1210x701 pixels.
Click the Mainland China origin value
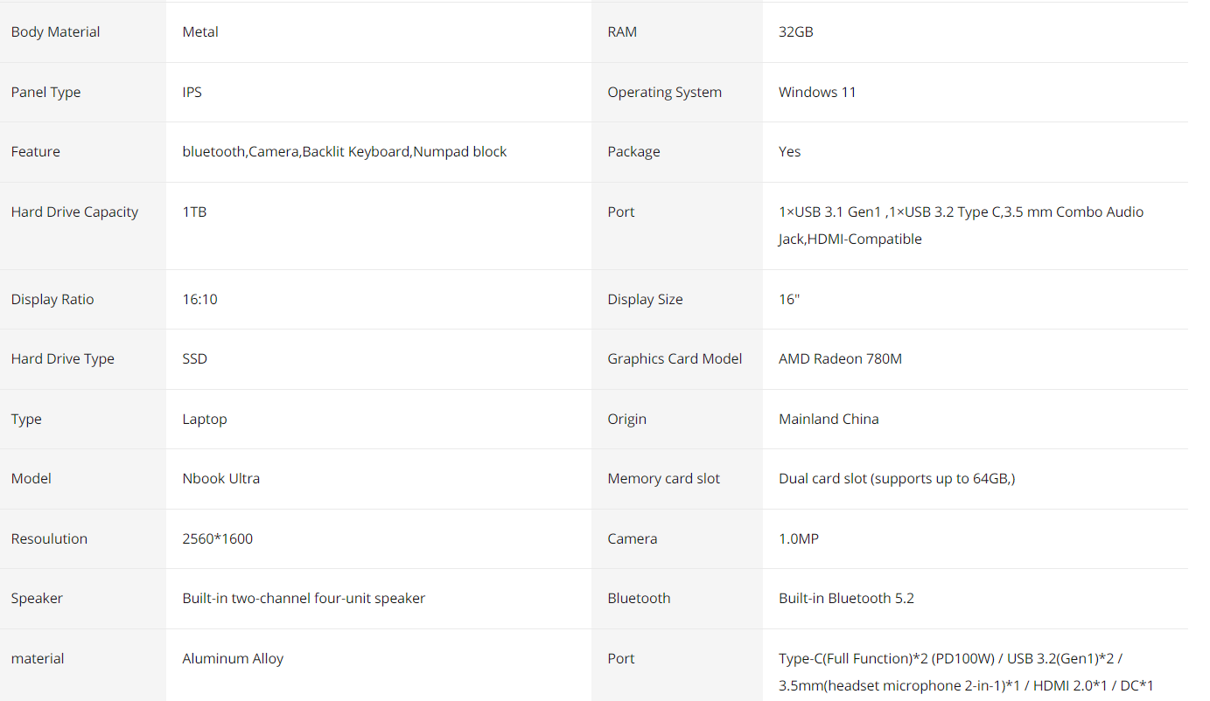[828, 420]
